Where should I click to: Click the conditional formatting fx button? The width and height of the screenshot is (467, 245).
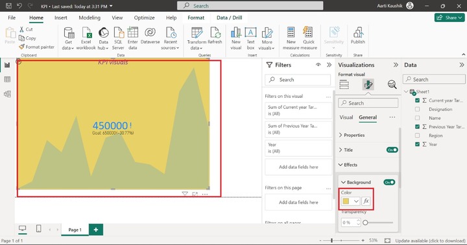(x=366, y=201)
